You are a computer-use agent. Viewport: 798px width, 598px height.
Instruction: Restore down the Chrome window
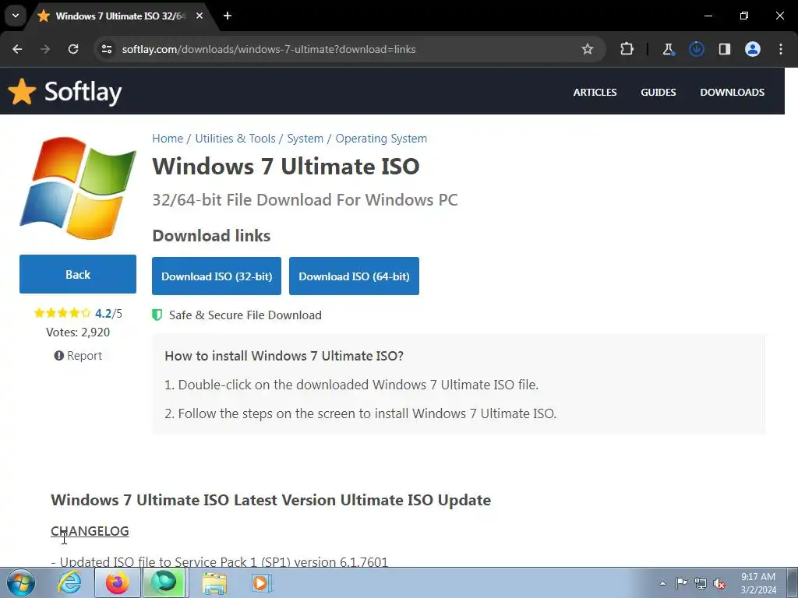click(744, 16)
